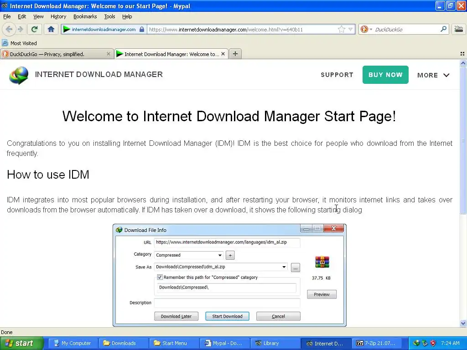Open the Tools menu

point(109,16)
